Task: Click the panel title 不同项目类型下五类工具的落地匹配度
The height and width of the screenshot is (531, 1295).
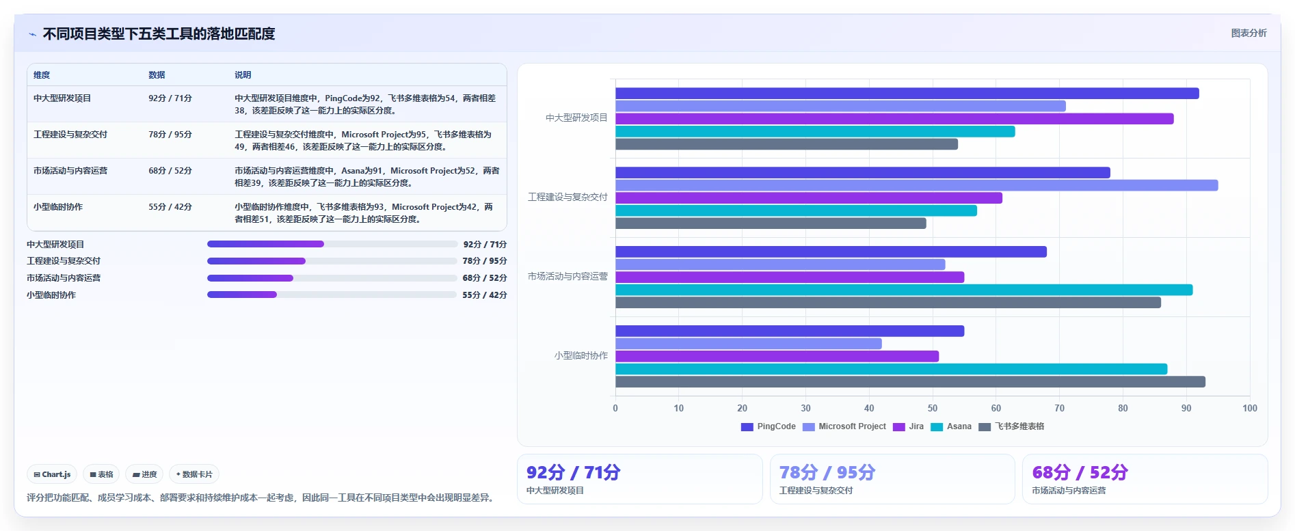Action: [x=159, y=34]
